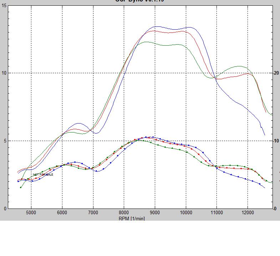Select the 12000 tick label on RPM axis

[x=248, y=213]
